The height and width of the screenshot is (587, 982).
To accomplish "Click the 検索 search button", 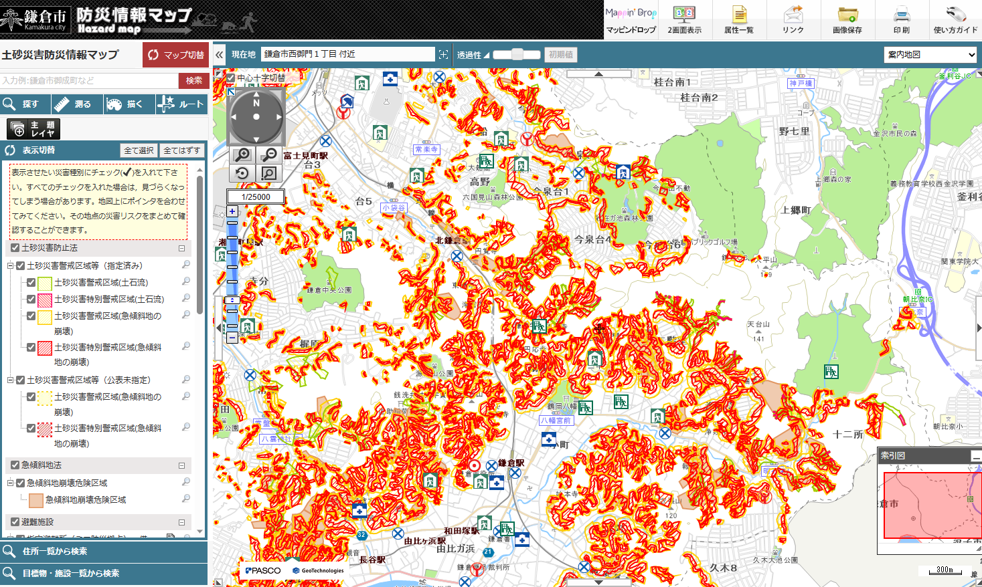I will [x=193, y=80].
